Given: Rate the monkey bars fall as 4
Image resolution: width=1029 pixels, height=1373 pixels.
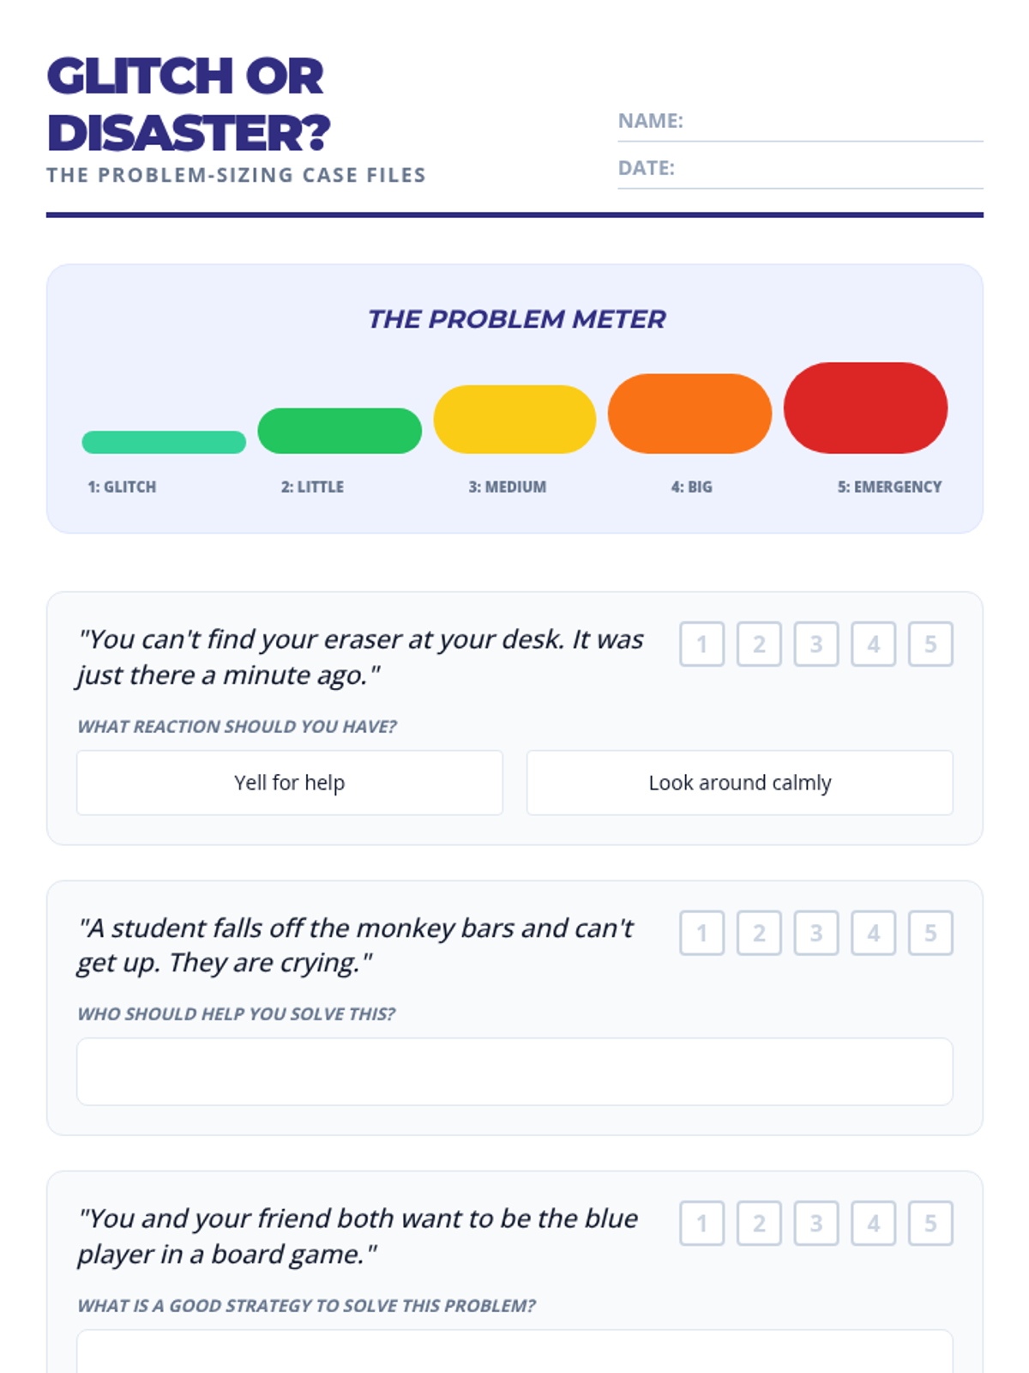Looking at the screenshot, I should pyautogui.click(x=873, y=933).
